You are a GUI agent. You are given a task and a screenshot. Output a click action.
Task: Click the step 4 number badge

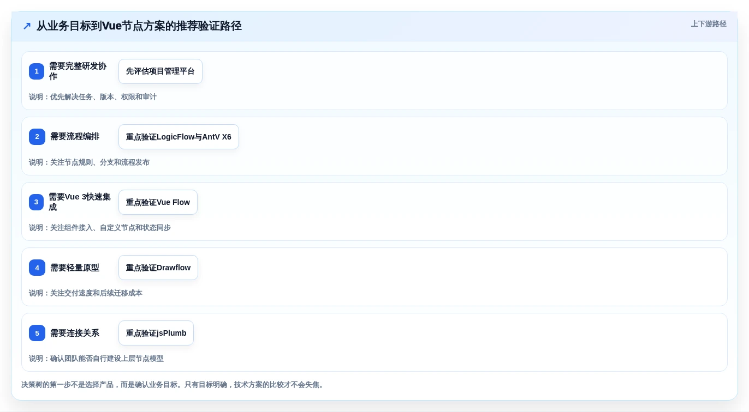click(37, 268)
